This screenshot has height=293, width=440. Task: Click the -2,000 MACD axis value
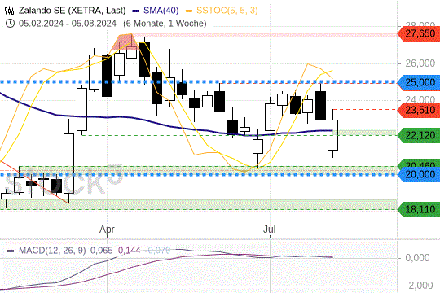tap(419, 286)
